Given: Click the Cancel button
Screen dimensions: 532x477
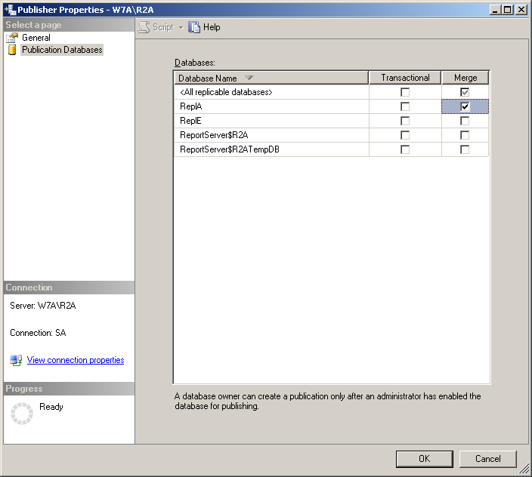Looking at the screenshot, I should click(x=488, y=459).
